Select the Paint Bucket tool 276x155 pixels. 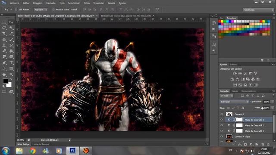point(11,51)
